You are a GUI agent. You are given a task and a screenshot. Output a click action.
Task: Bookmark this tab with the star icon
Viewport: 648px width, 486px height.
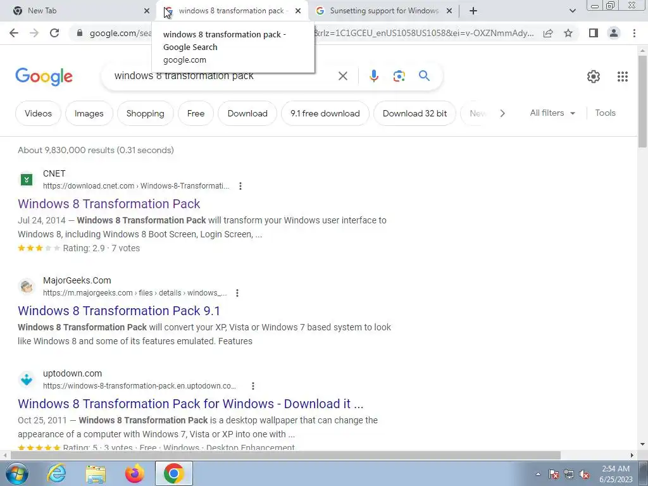[568, 33]
